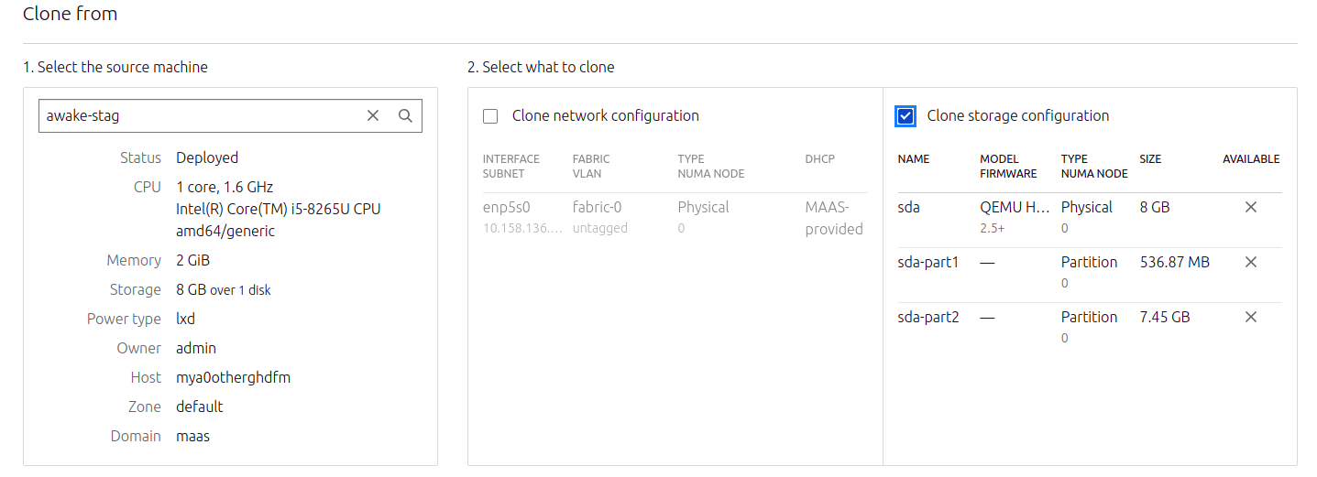Click the NAME column header

913,159
